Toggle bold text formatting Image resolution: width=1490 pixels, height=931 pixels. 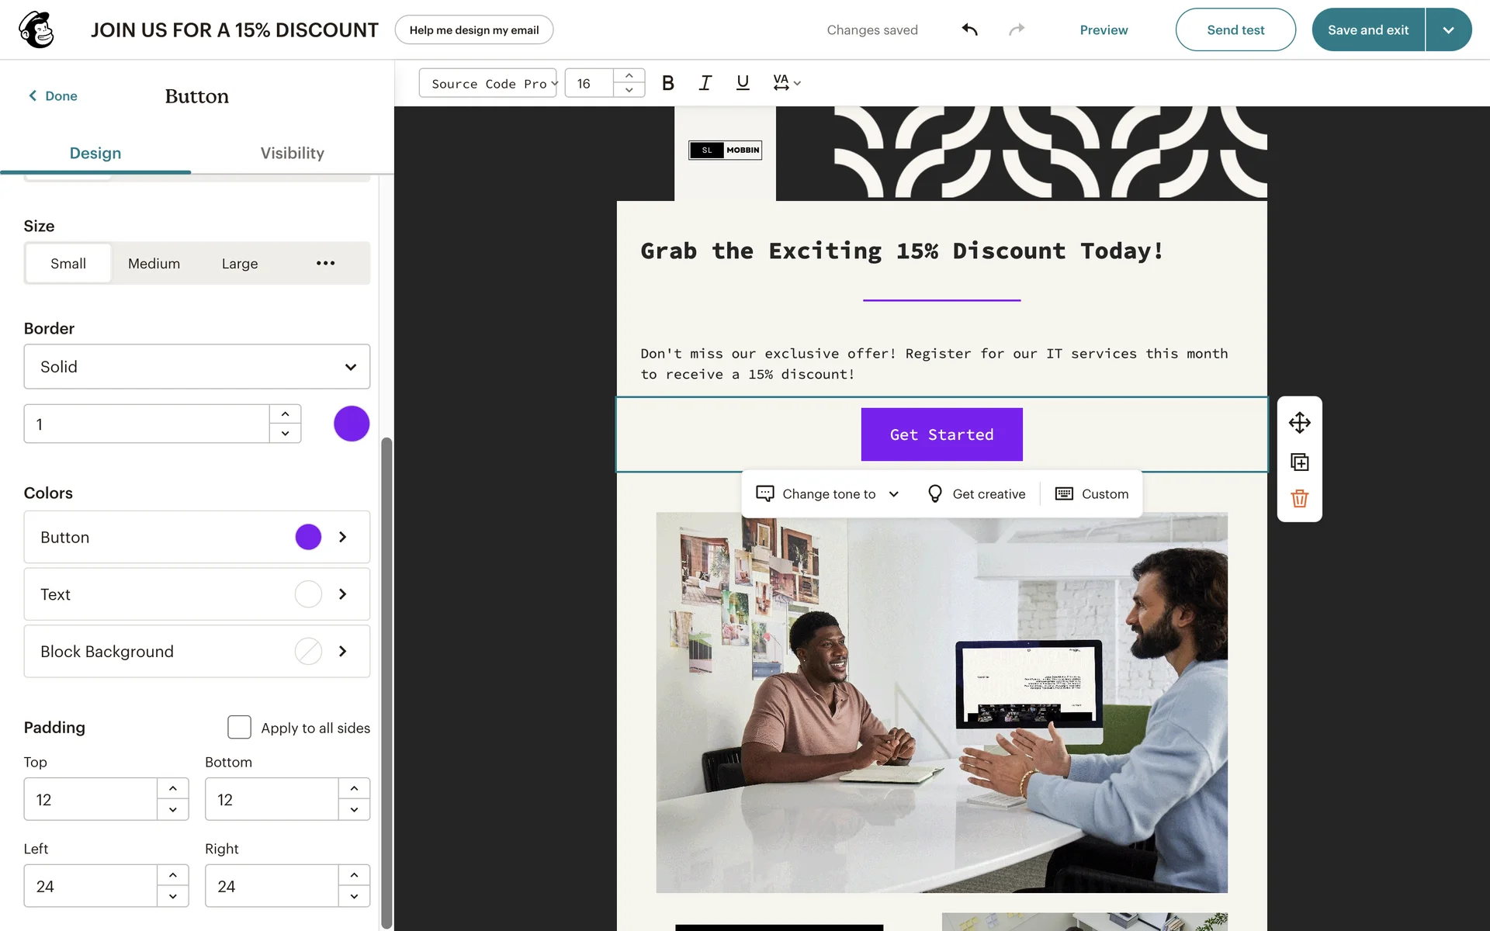pos(667,83)
